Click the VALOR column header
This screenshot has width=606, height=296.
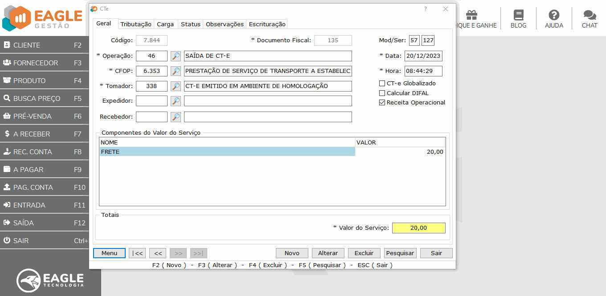coord(400,143)
